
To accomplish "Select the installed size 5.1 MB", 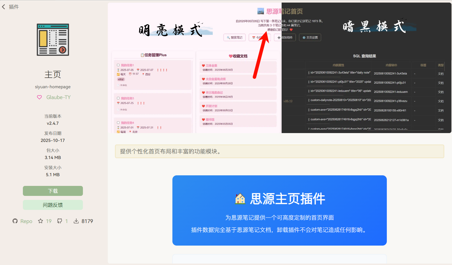I will [x=53, y=175].
